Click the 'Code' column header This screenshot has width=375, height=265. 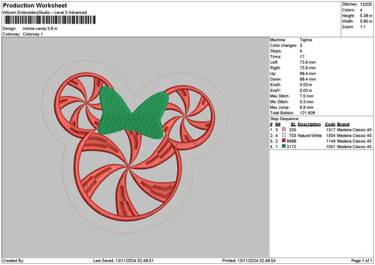330,124
